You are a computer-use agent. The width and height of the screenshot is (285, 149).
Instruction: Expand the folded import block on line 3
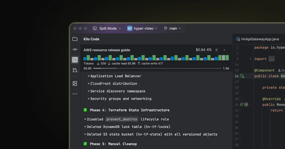point(250,59)
